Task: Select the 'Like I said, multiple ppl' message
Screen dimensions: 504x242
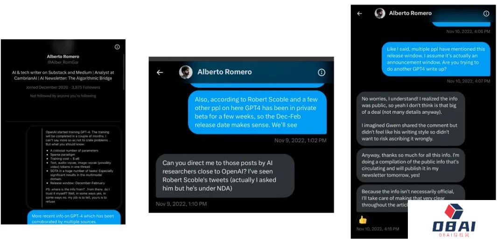Action: pos(436,59)
